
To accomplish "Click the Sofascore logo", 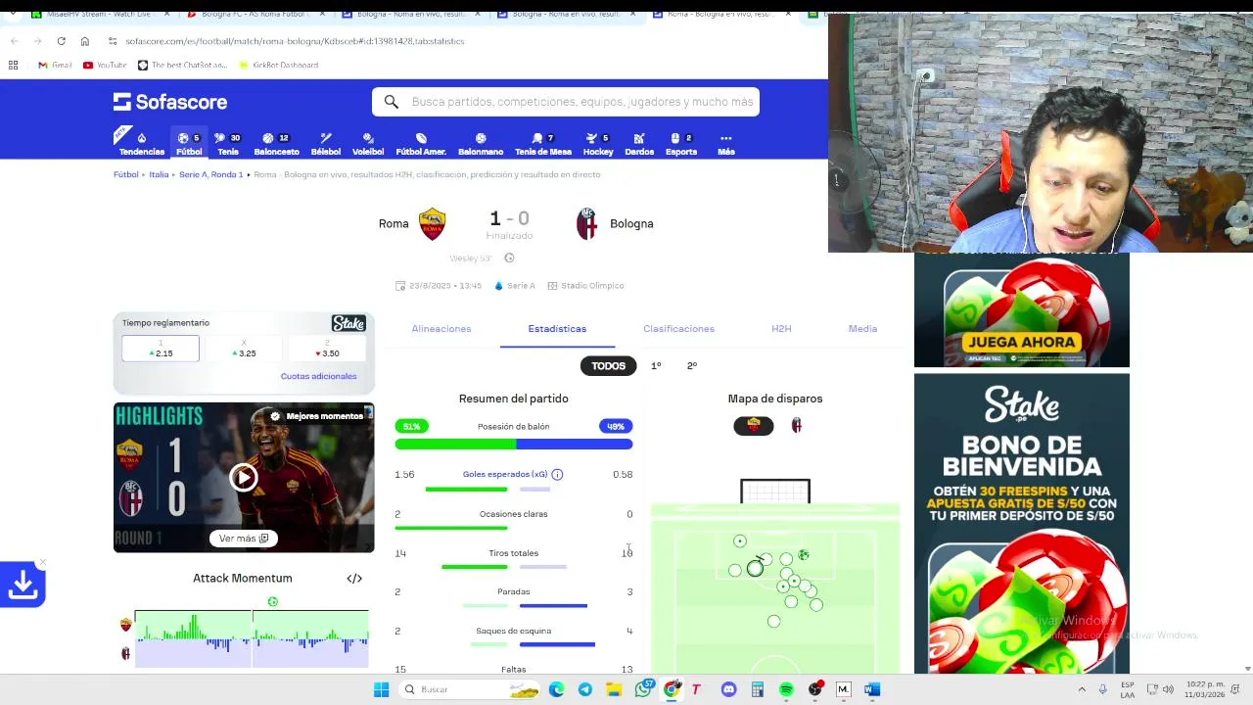I will point(170,102).
